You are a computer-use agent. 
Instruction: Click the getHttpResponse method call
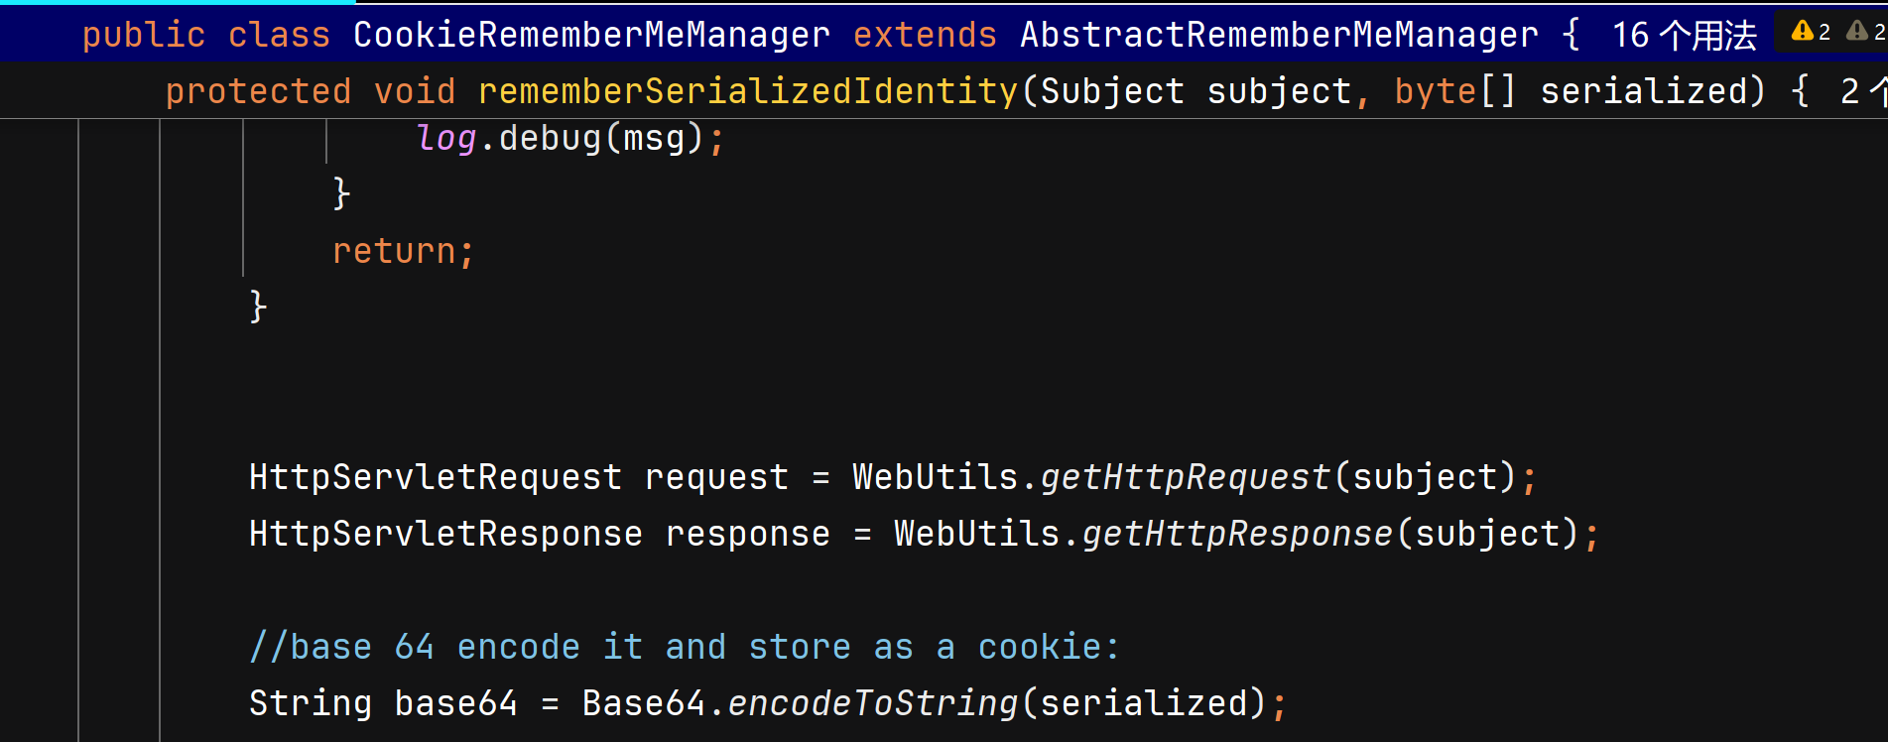pyautogui.click(x=1237, y=534)
